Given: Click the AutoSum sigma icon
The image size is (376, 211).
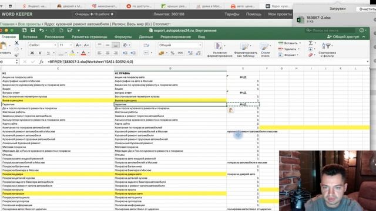Looking at the screenshot, I should click(311, 43).
